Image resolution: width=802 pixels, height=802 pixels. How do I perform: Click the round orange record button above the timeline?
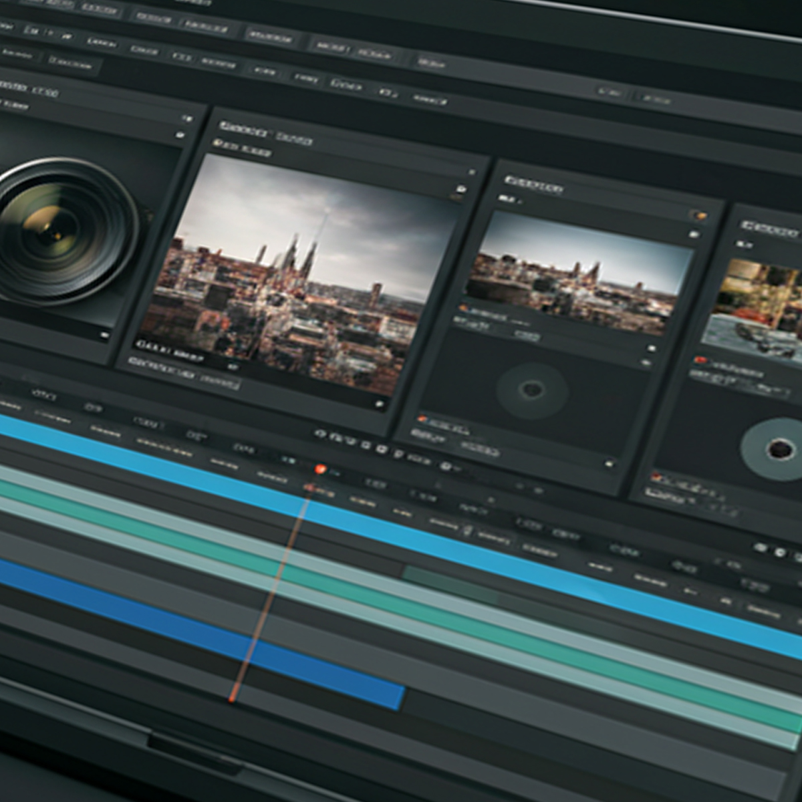(x=320, y=469)
